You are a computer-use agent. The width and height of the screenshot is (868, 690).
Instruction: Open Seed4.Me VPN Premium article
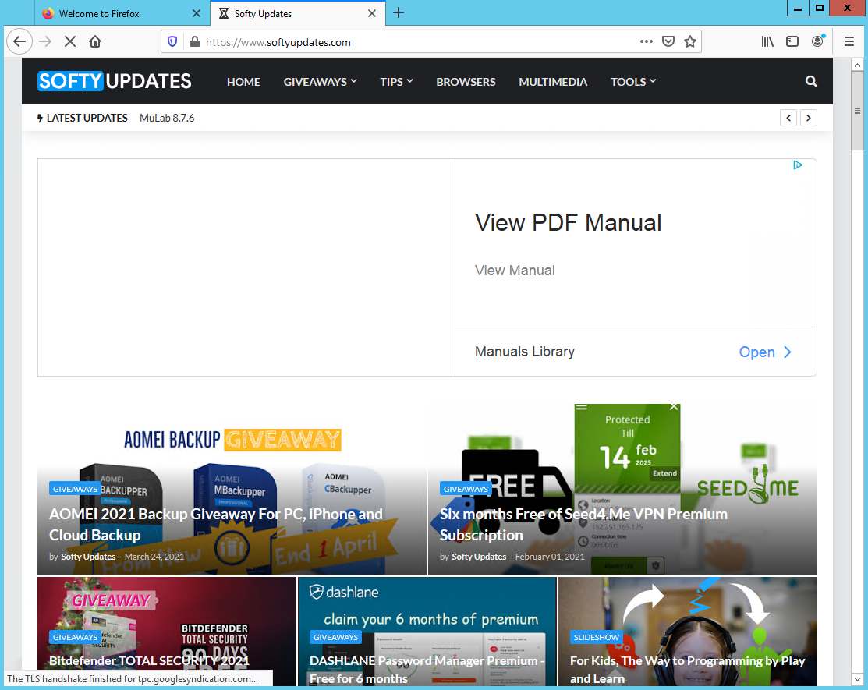coord(583,525)
